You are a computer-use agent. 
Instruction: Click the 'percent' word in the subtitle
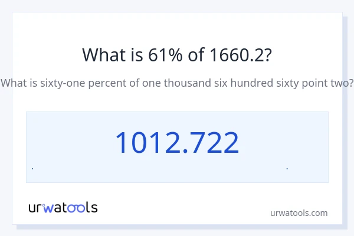pyautogui.click(x=110, y=83)
